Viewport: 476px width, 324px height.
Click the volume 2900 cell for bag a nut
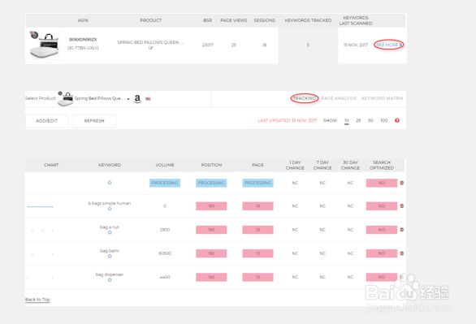point(165,230)
